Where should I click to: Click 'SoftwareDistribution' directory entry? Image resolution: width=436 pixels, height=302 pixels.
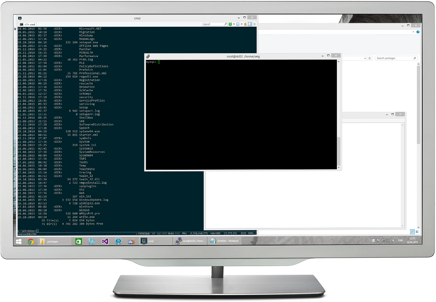point(96,125)
